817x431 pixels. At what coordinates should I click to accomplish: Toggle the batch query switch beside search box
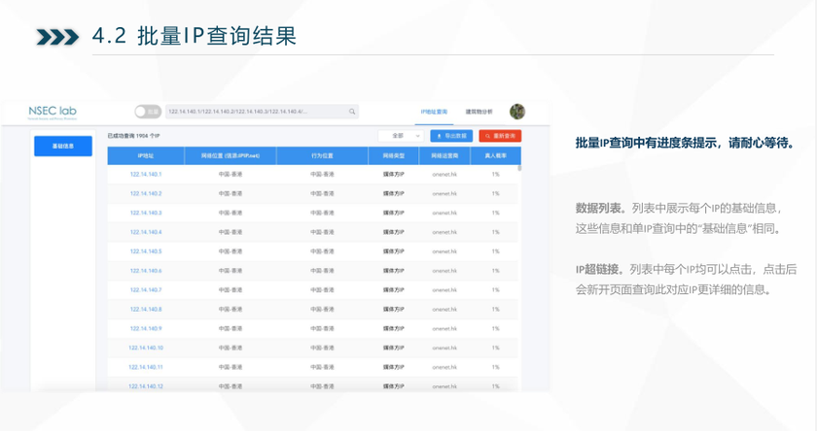[x=148, y=112]
